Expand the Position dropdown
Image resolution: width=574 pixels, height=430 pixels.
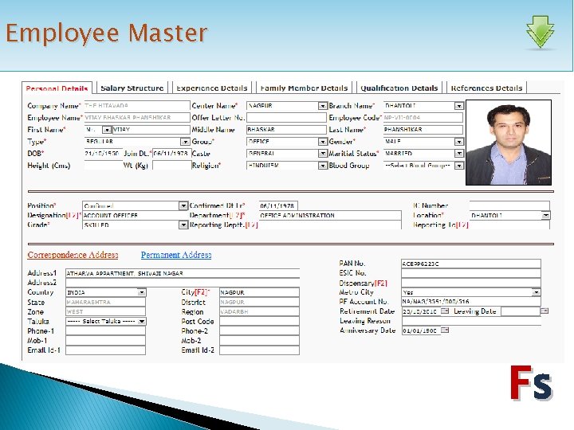click(183, 206)
